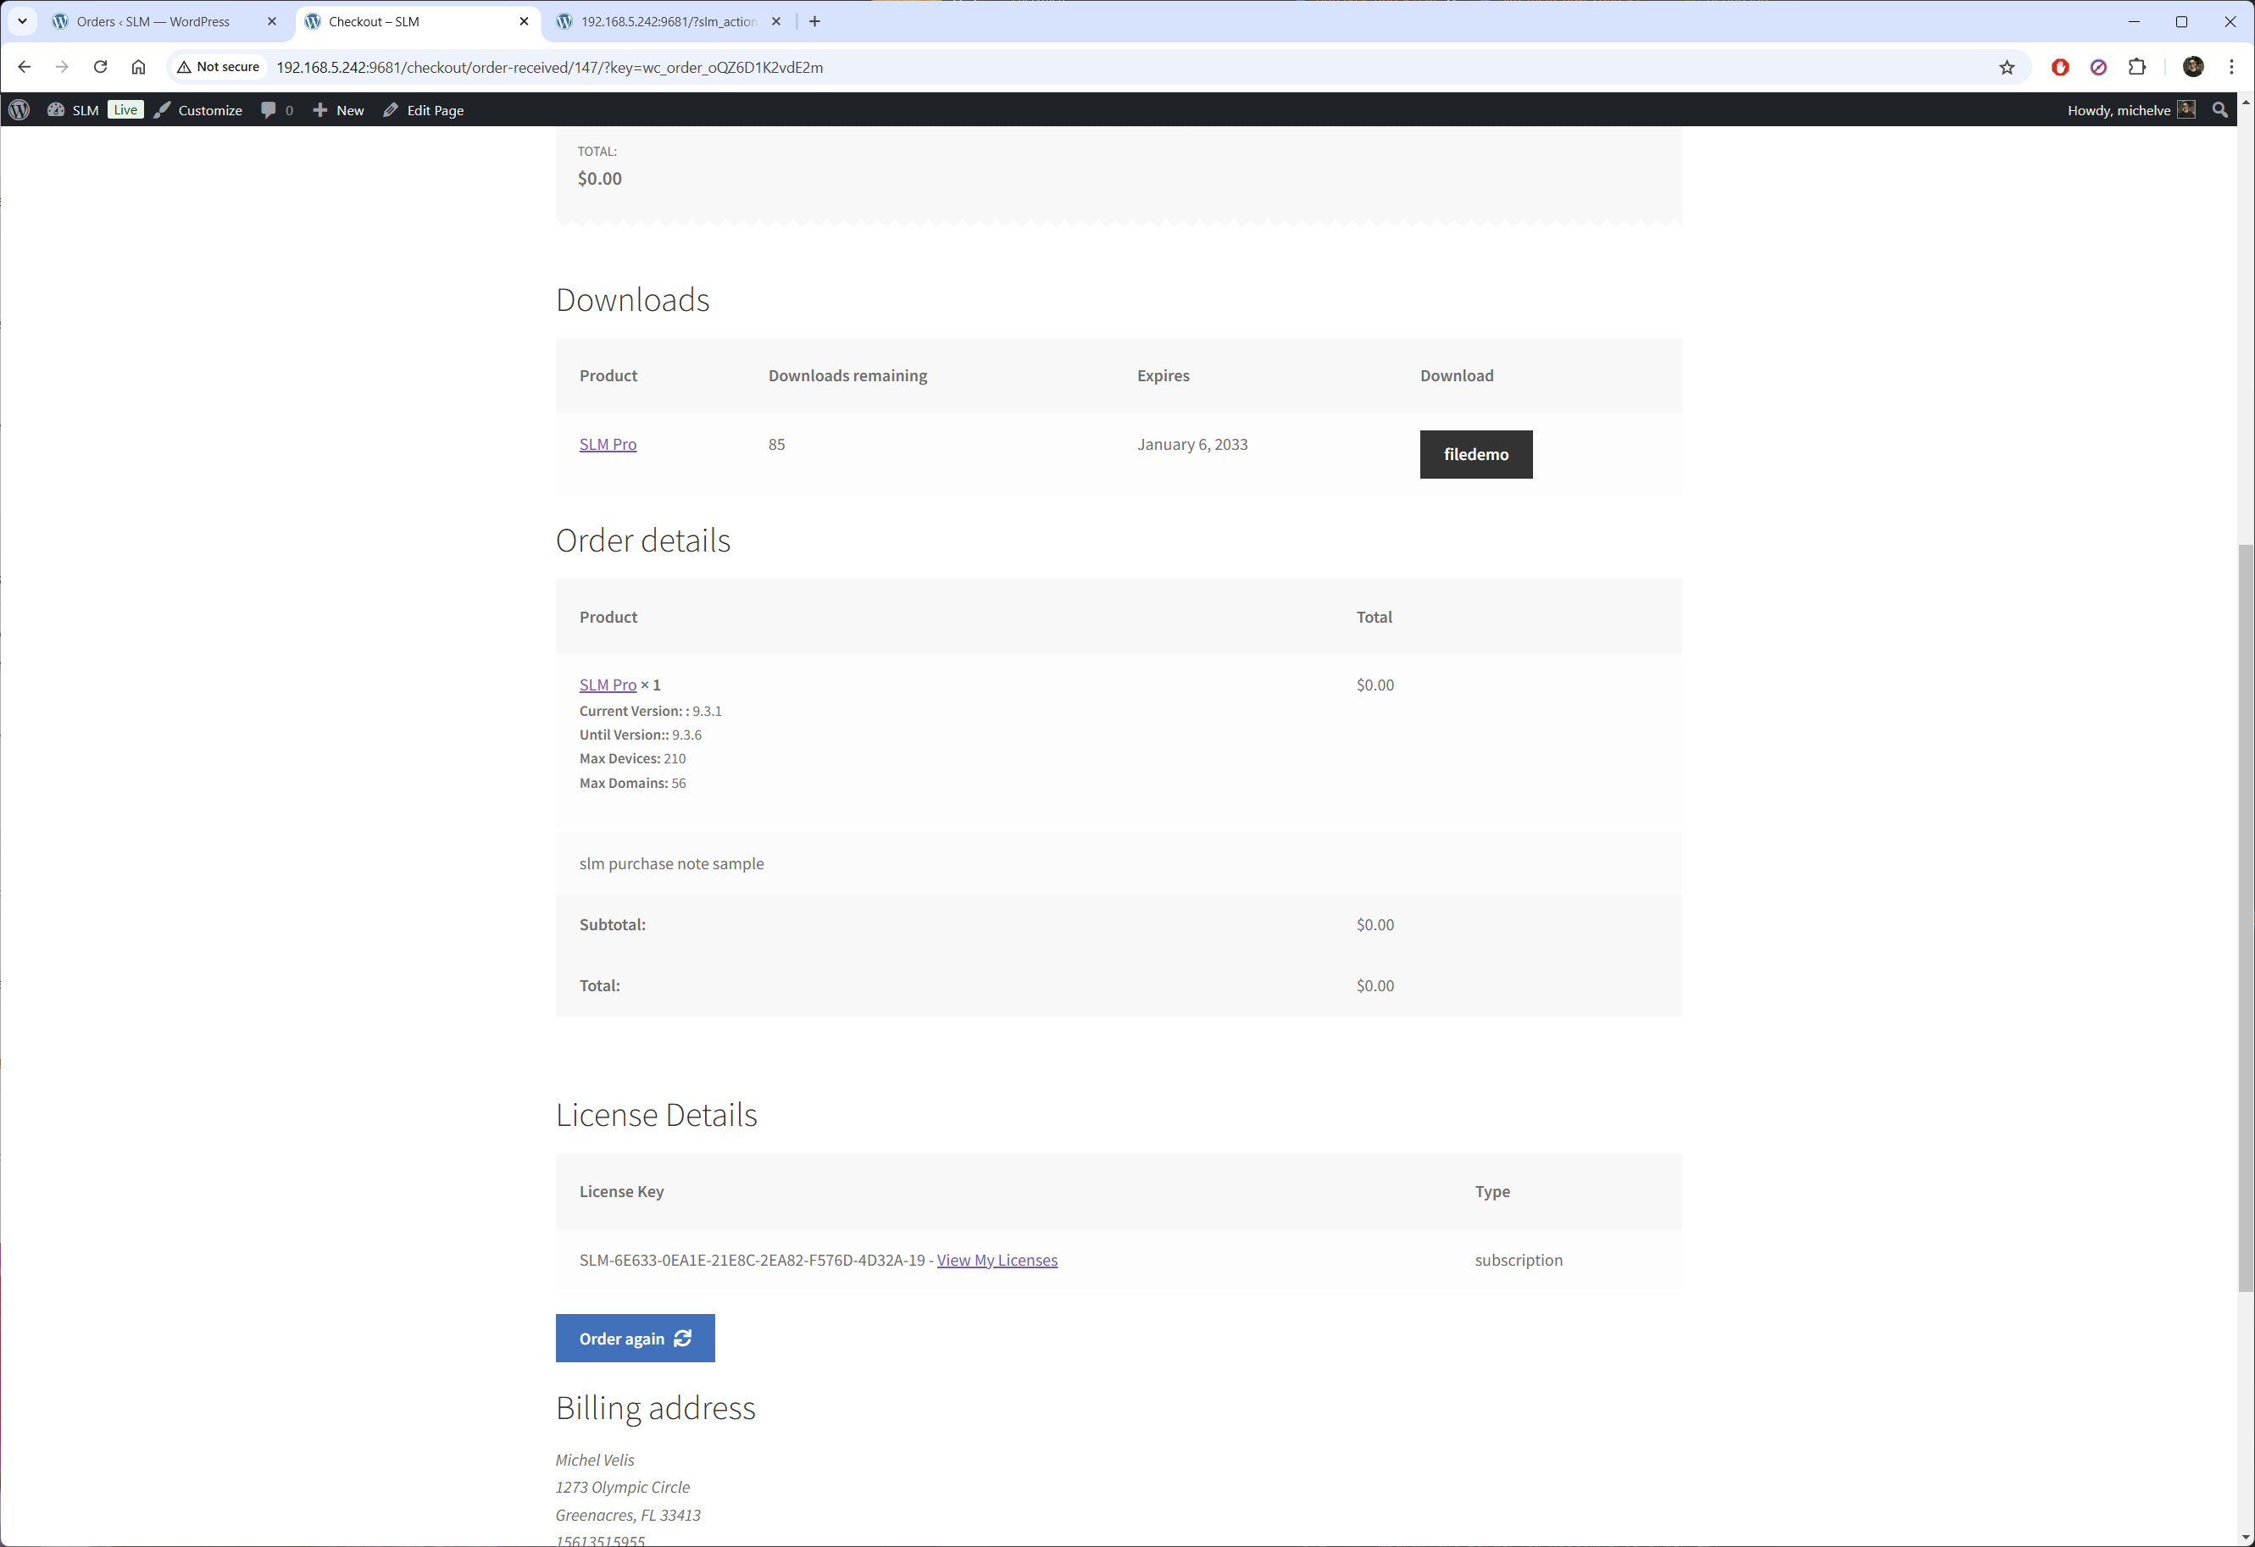Go to the browser home page icon
This screenshot has width=2255, height=1547.
click(x=139, y=67)
